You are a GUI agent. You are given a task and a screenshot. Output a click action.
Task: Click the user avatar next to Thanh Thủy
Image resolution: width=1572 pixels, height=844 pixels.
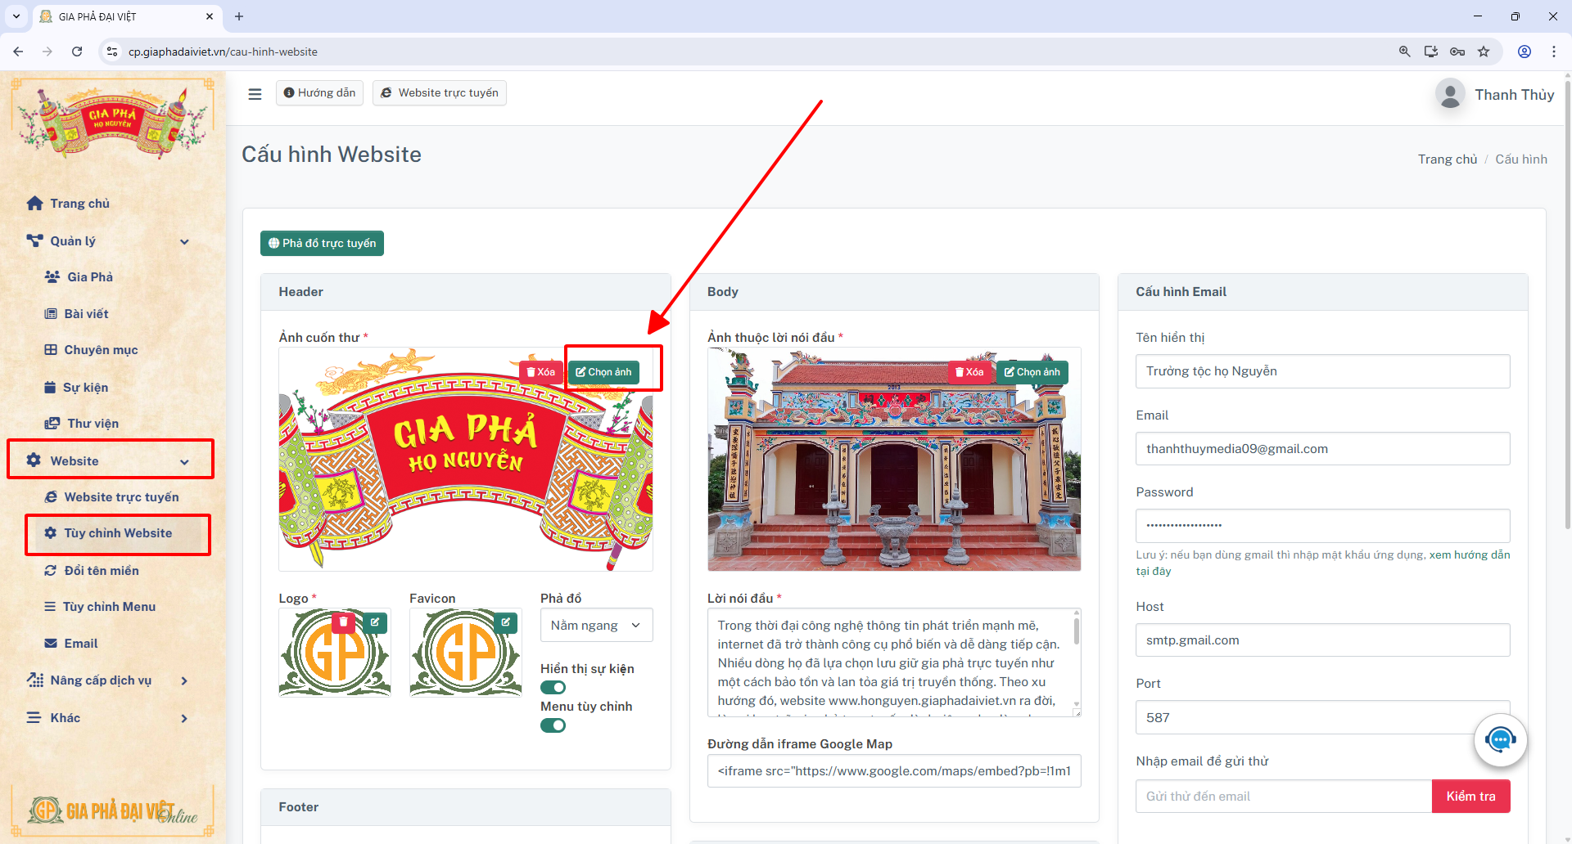(1450, 94)
